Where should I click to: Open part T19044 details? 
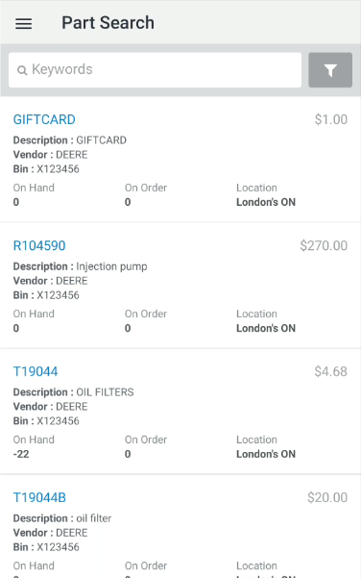pos(36,371)
